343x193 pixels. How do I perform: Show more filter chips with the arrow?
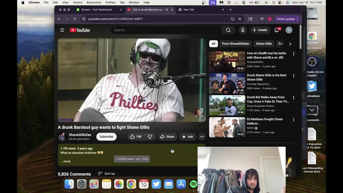pyautogui.click(x=290, y=44)
